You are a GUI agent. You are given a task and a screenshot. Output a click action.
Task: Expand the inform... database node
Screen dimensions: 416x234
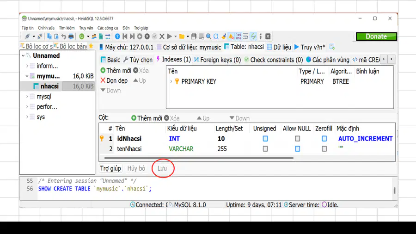coord(27,66)
